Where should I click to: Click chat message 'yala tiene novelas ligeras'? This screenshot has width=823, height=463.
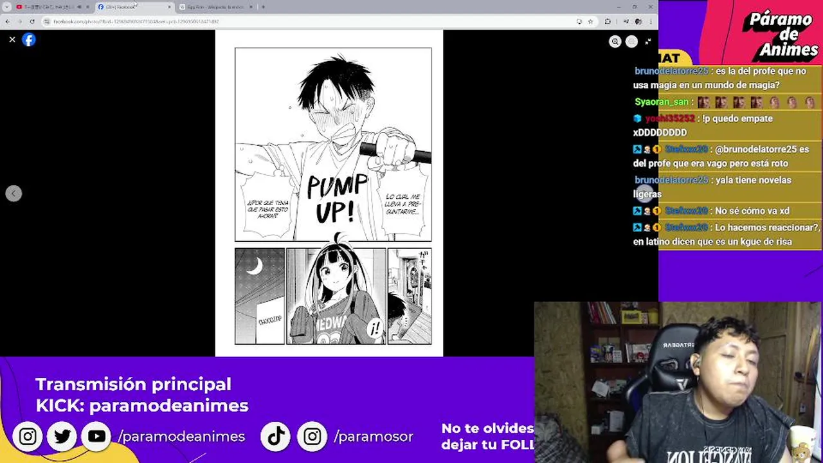click(712, 187)
